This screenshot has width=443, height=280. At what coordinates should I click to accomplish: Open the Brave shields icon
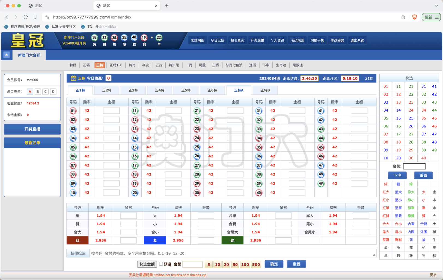[414, 17]
